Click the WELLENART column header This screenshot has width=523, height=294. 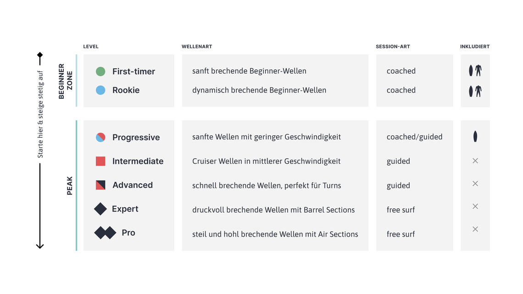click(197, 47)
